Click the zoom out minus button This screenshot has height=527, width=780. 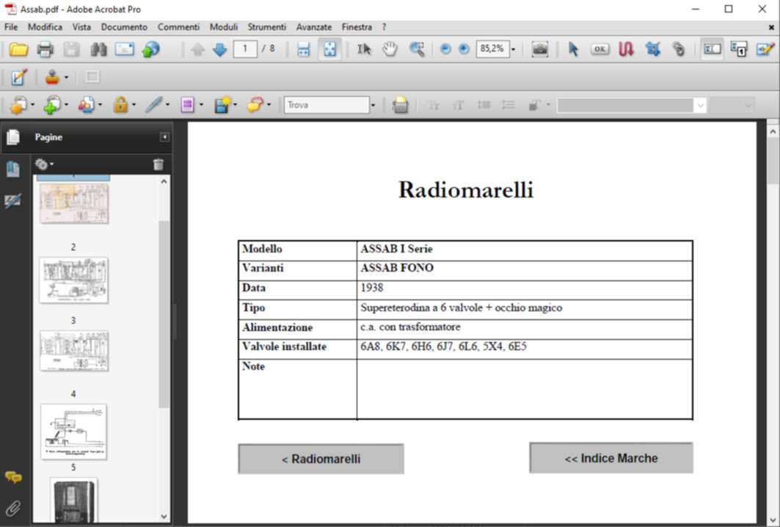(445, 49)
